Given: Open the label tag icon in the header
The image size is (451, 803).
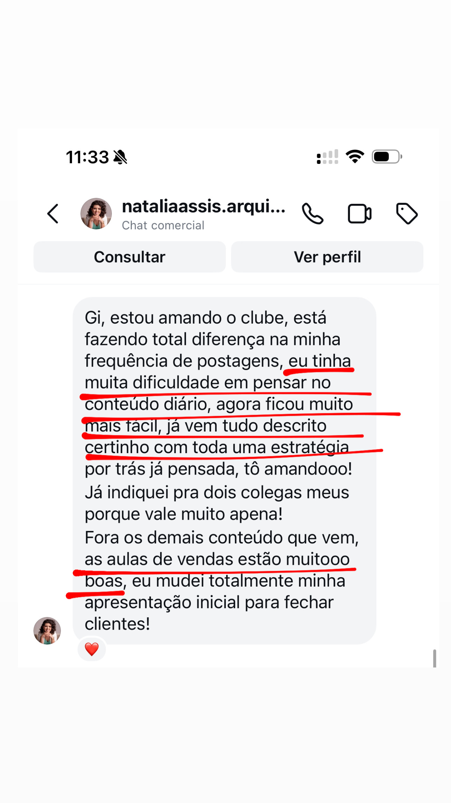Looking at the screenshot, I should click(x=407, y=214).
